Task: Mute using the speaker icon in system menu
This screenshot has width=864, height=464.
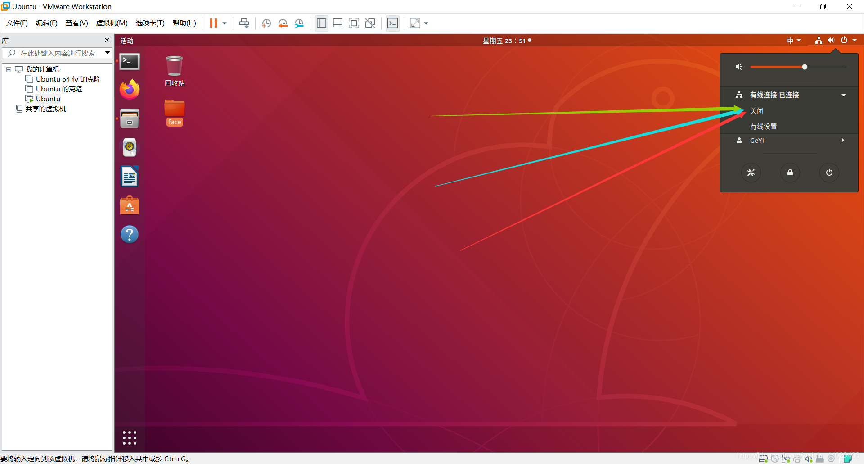Action: (739, 67)
